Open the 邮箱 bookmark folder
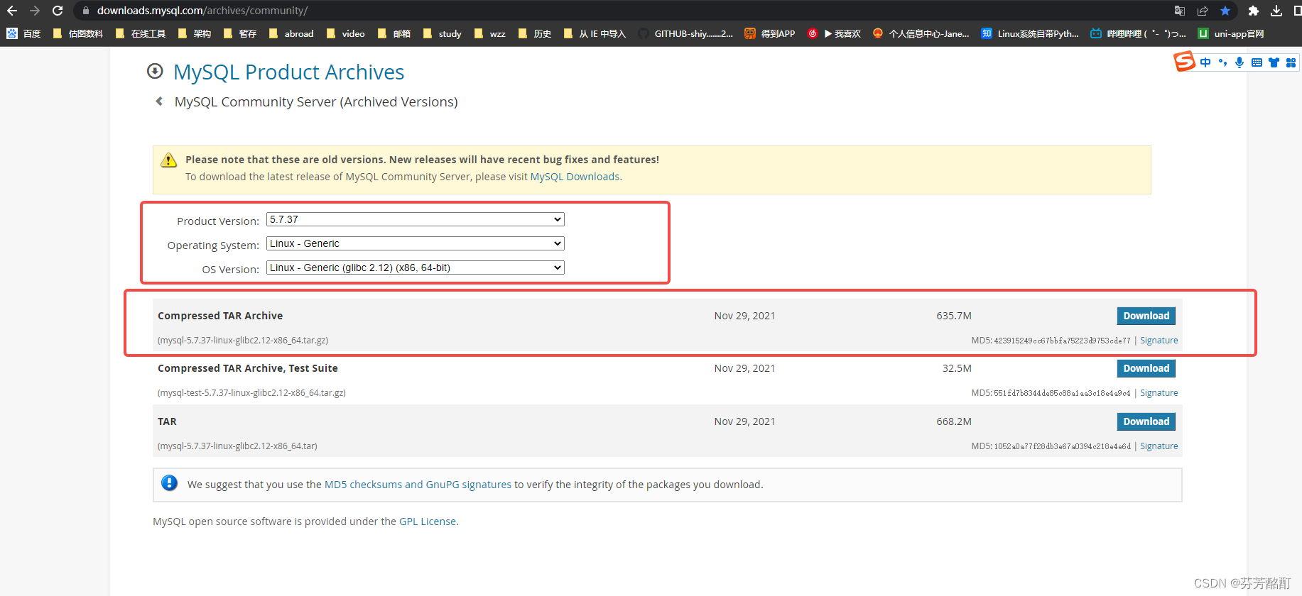The height and width of the screenshot is (596, 1302). click(x=394, y=33)
